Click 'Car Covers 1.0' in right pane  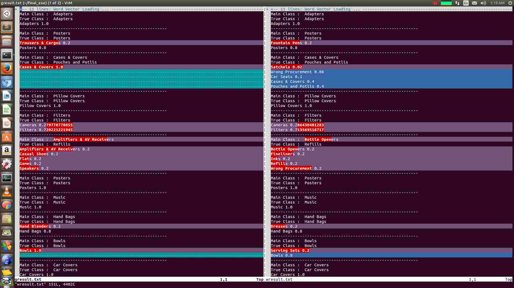[287, 275]
